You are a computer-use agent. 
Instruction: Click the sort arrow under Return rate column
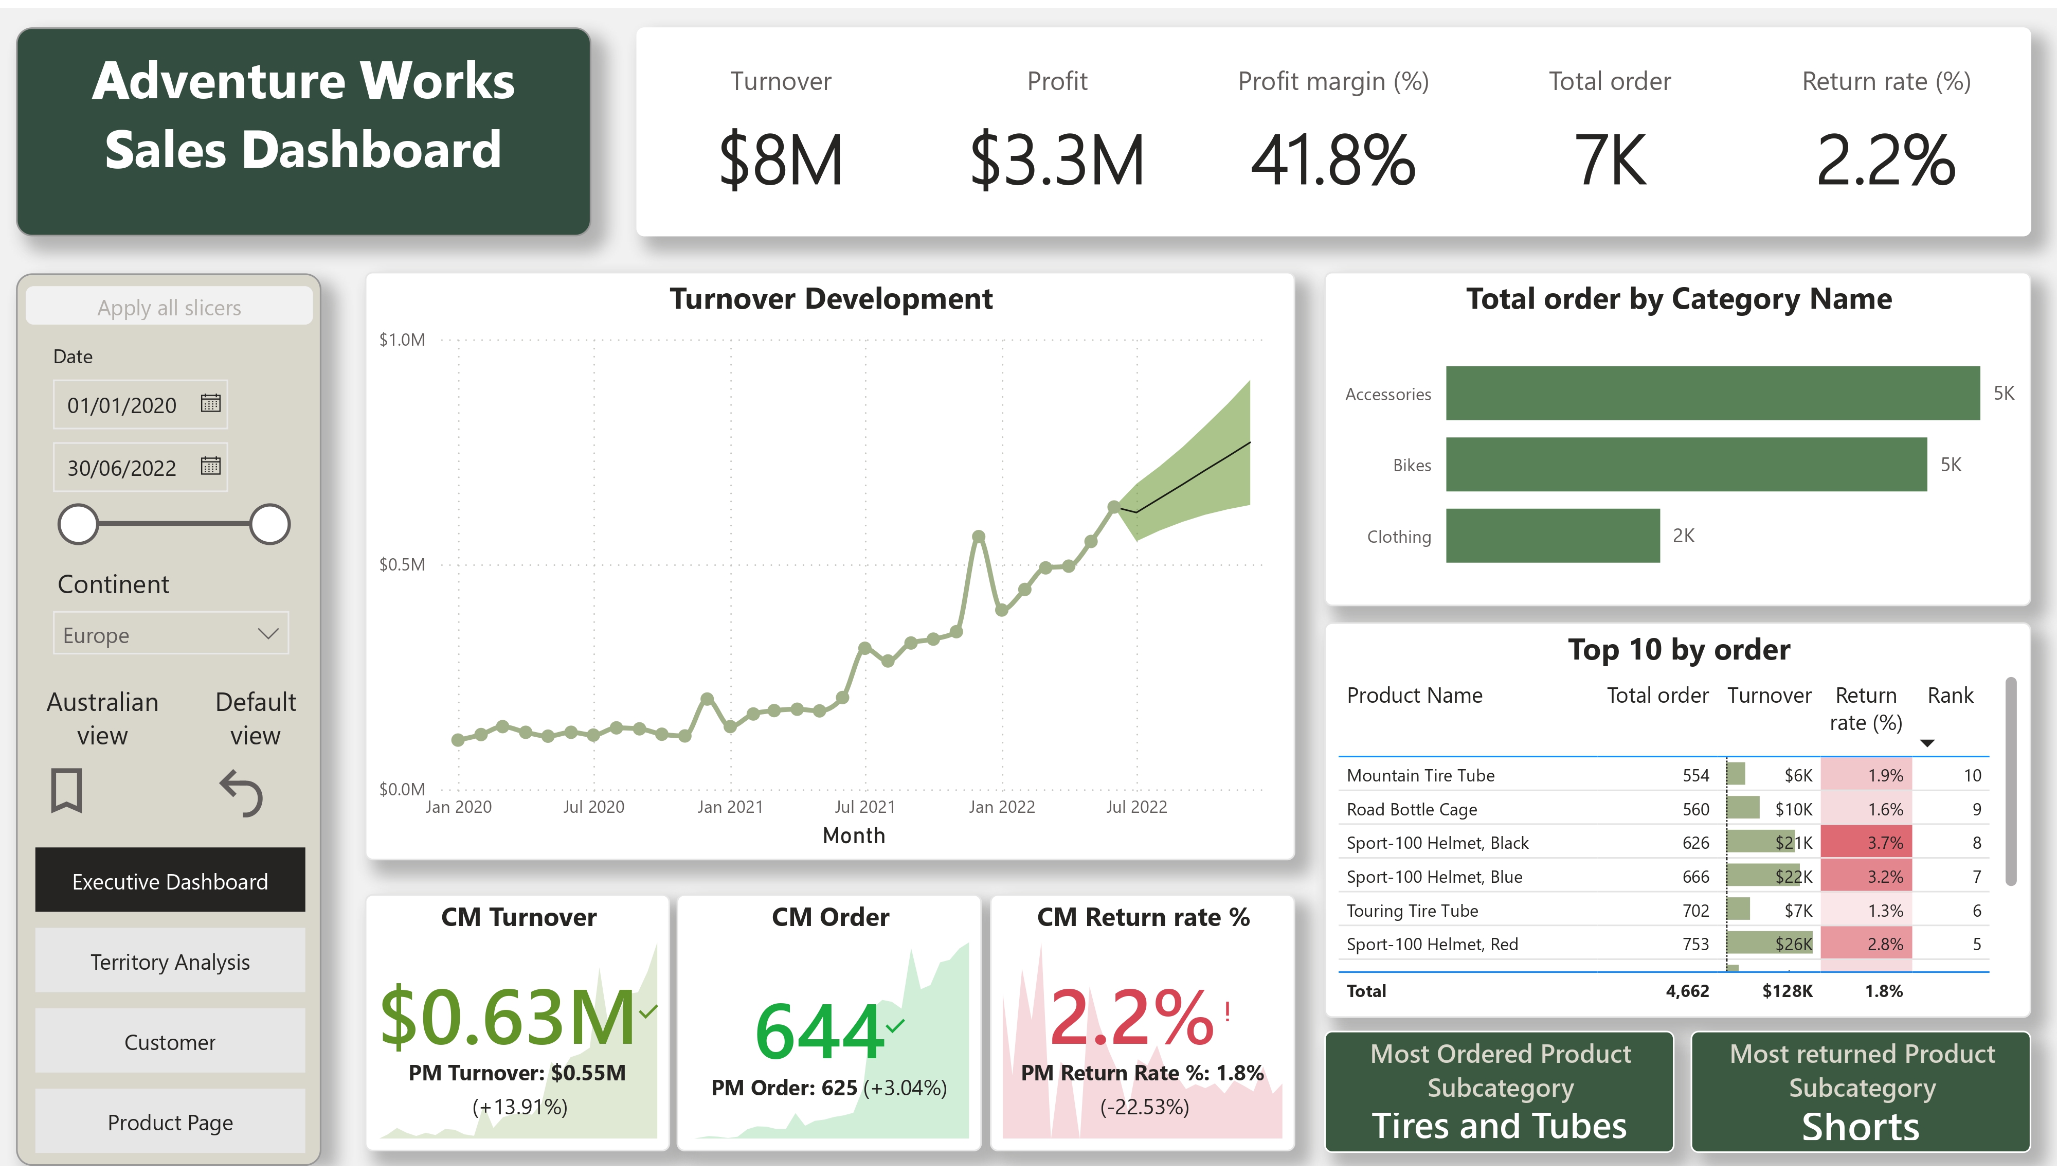[x=1927, y=742]
